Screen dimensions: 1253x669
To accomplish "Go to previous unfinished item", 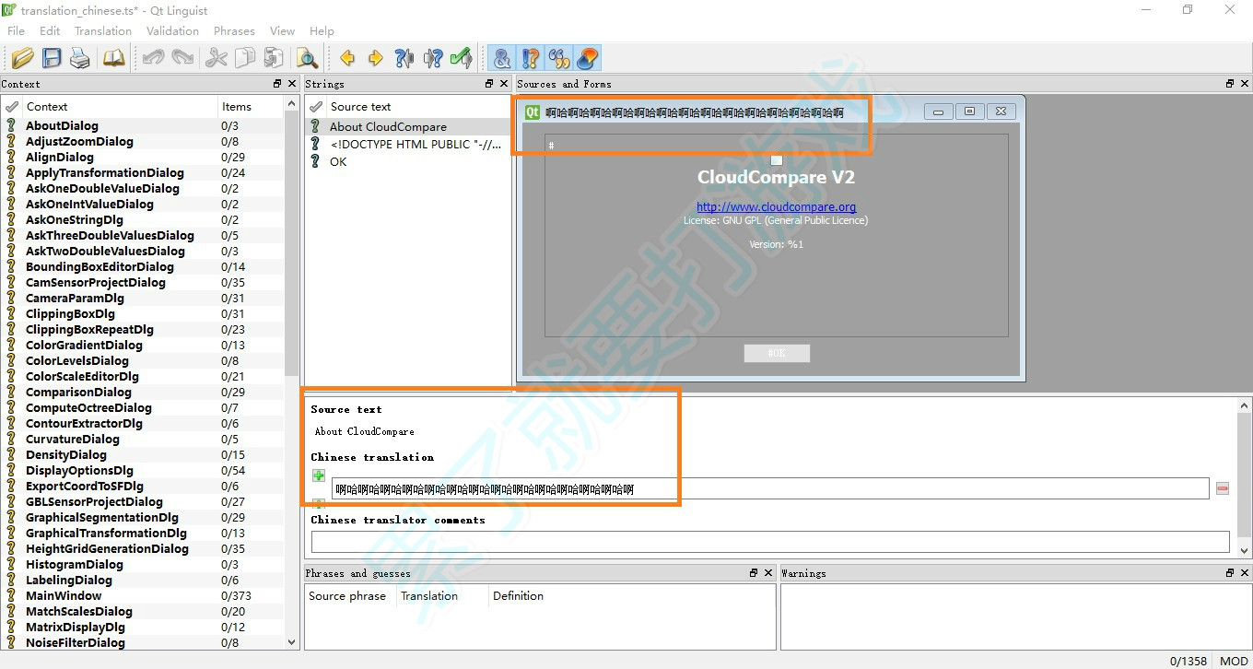I will pos(404,57).
